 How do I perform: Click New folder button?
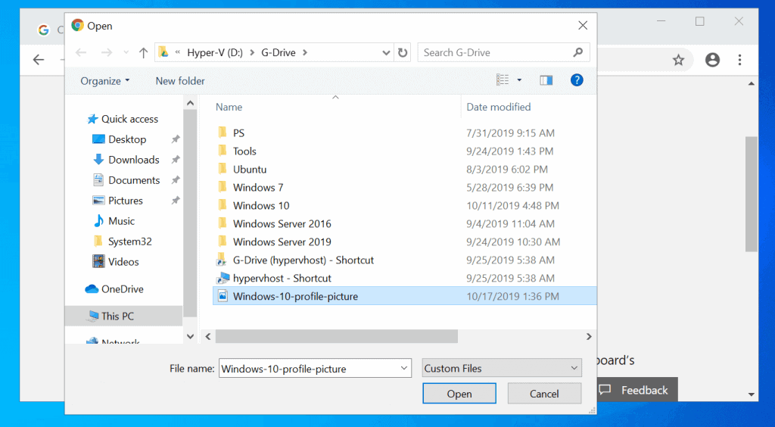click(180, 80)
